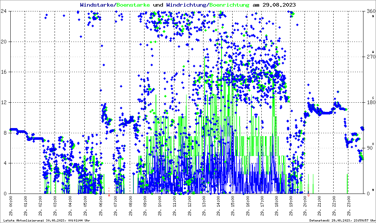Viewport: 376px width, 223px height.
Task: Click time label "29. 04:00"
Action: click(70, 206)
